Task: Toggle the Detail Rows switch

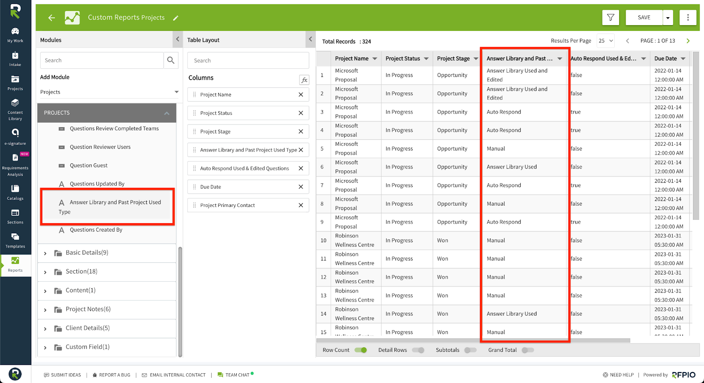Action: (x=418, y=350)
